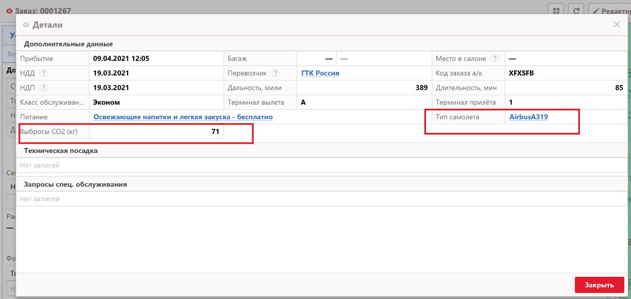Open the Освежающие напитки meal link
Screen dimensions: 631x299
pyautogui.click(x=183, y=117)
